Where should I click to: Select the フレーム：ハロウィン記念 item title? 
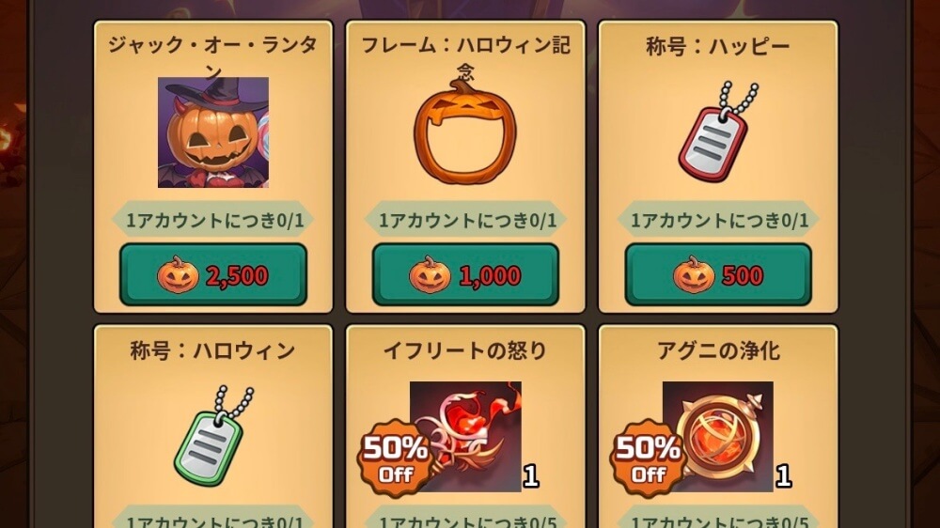pyautogui.click(x=466, y=57)
